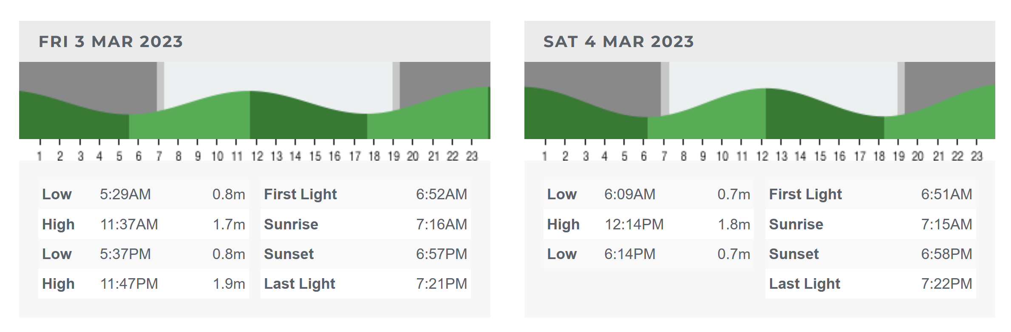The height and width of the screenshot is (332, 1011).
Task: Select Saturday's 12:14PM high tide row
Action: click(x=649, y=224)
